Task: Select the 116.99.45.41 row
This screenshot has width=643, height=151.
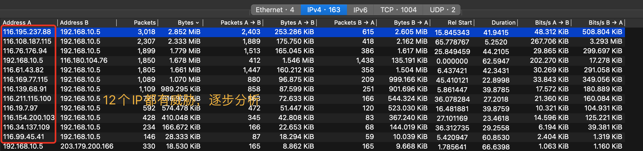Action: (x=24, y=137)
